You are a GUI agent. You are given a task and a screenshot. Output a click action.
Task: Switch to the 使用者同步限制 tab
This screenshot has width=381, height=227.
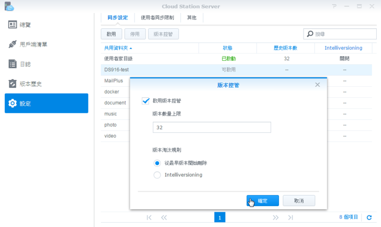click(x=158, y=17)
